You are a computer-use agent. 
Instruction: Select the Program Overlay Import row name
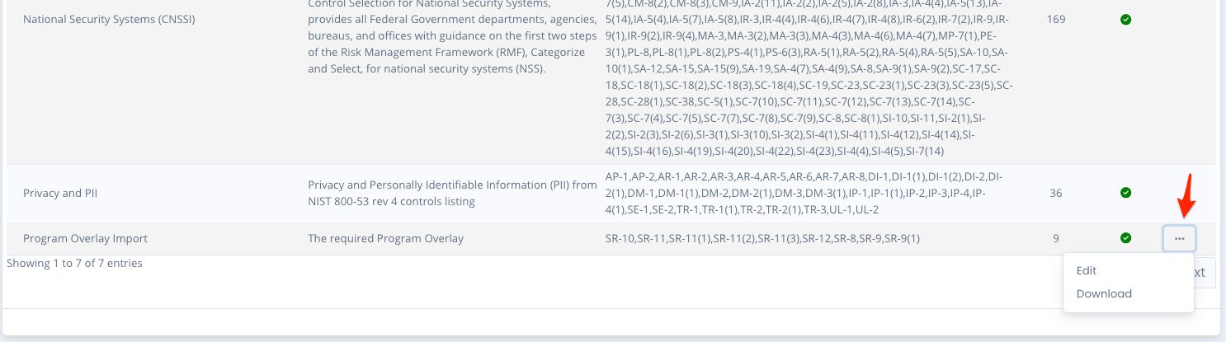[x=85, y=238]
